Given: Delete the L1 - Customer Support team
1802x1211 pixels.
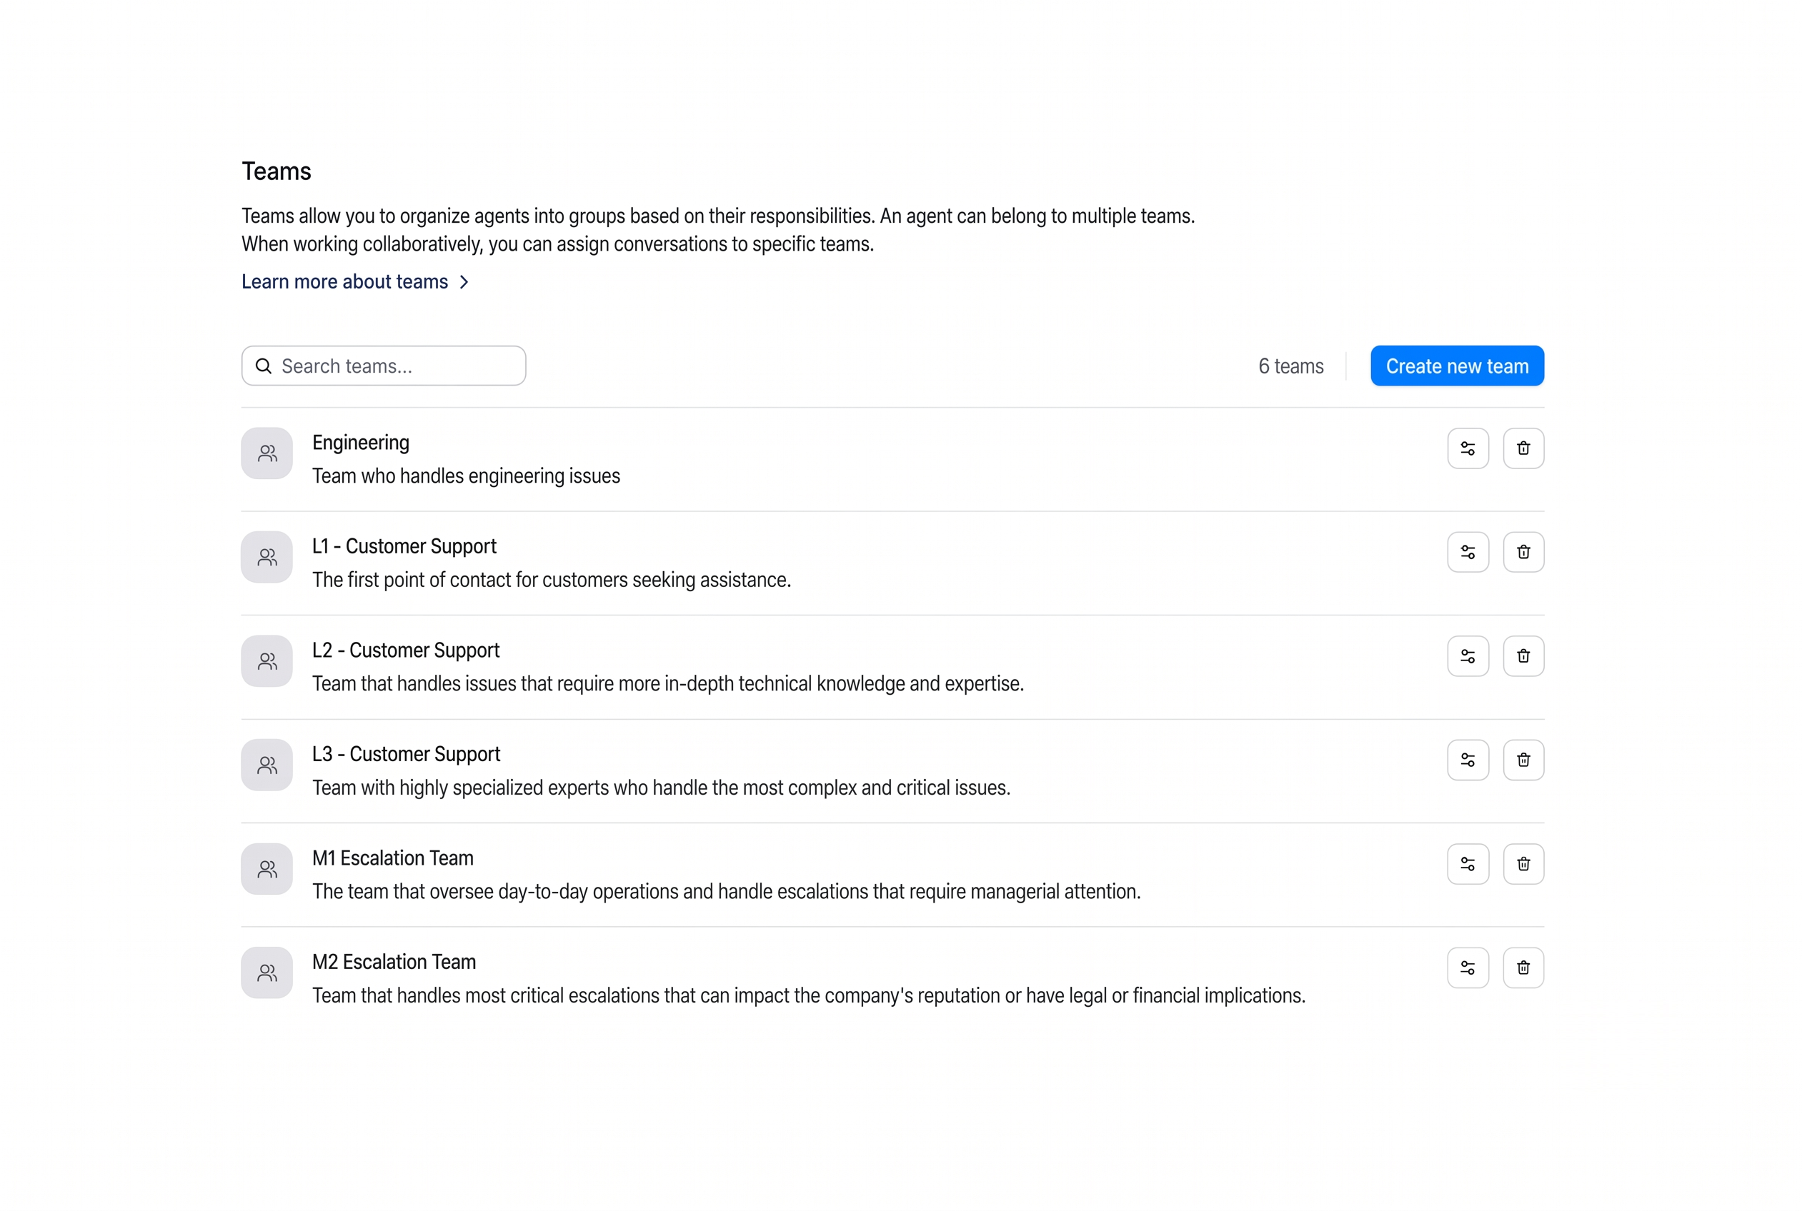Looking at the screenshot, I should (1523, 551).
